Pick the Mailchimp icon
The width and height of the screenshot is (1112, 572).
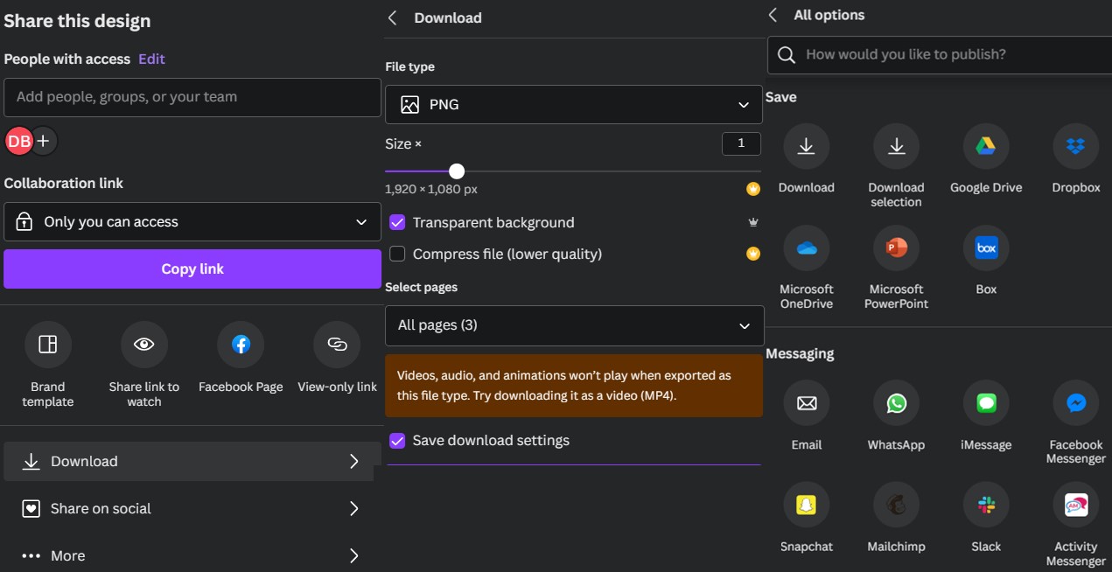896,505
